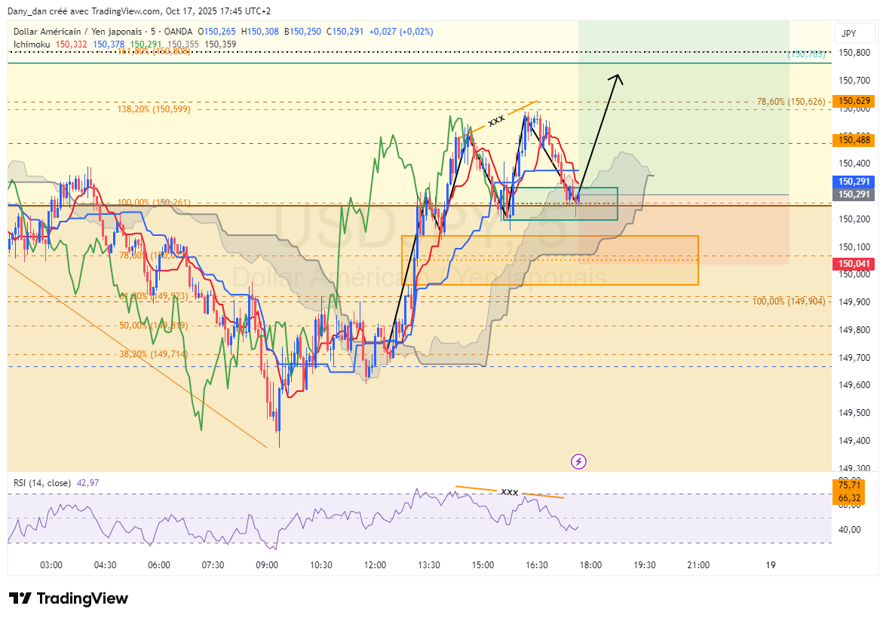Click the 16:30 time axis label
This screenshot has width=886, height=621.
[537, 565]
